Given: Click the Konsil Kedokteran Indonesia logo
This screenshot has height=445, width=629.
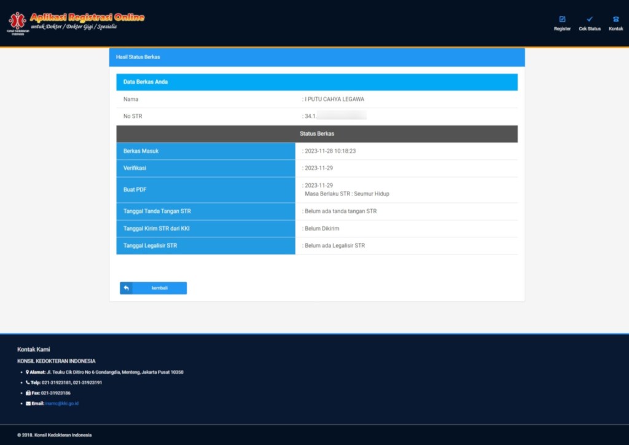Looking at the screenshot, I should tap(17, 22).
